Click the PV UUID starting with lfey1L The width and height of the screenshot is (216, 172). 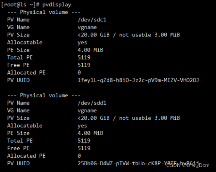tap(138, 80)
